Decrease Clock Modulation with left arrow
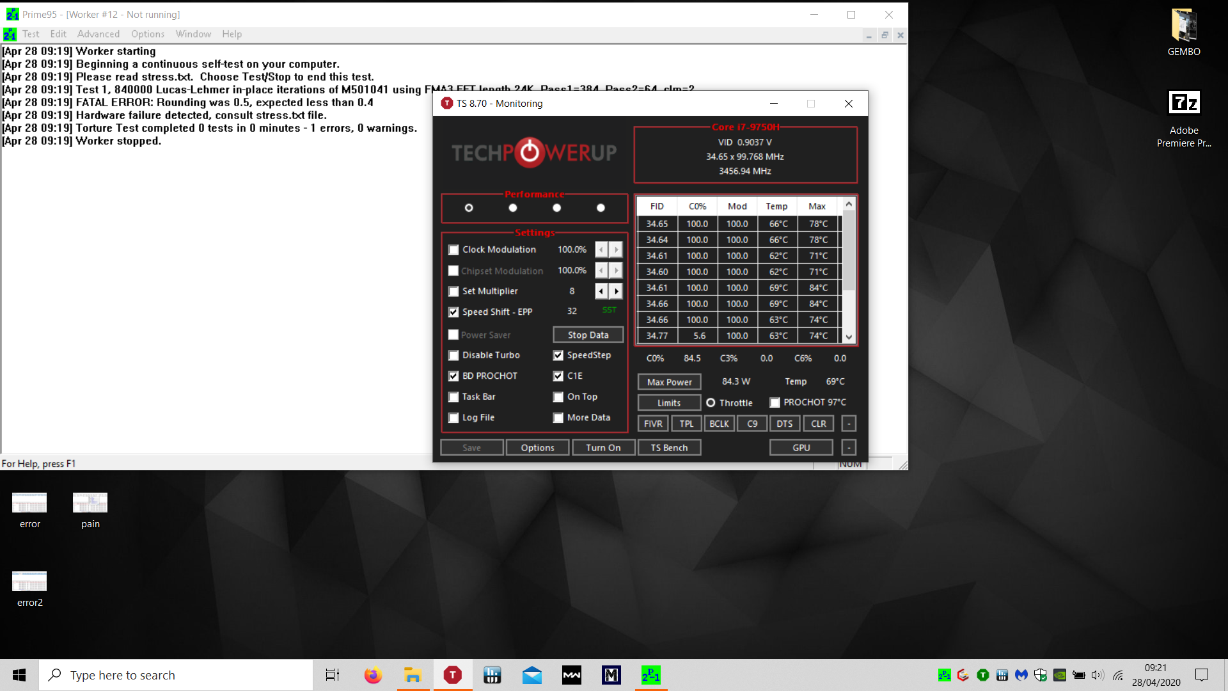Image resolution: width=1228 pixels, height=691 pixels. (602, 250)
